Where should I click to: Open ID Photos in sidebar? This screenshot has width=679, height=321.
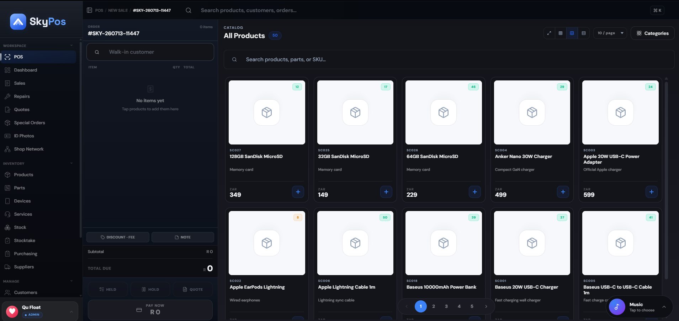38,136
